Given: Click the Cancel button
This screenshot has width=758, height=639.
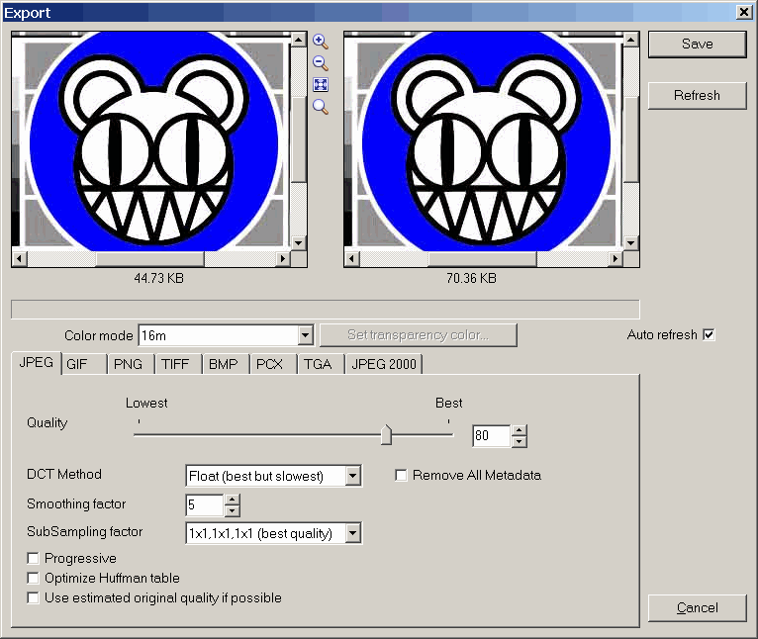Looking at the screenshot, I should (x=697, y=607).
